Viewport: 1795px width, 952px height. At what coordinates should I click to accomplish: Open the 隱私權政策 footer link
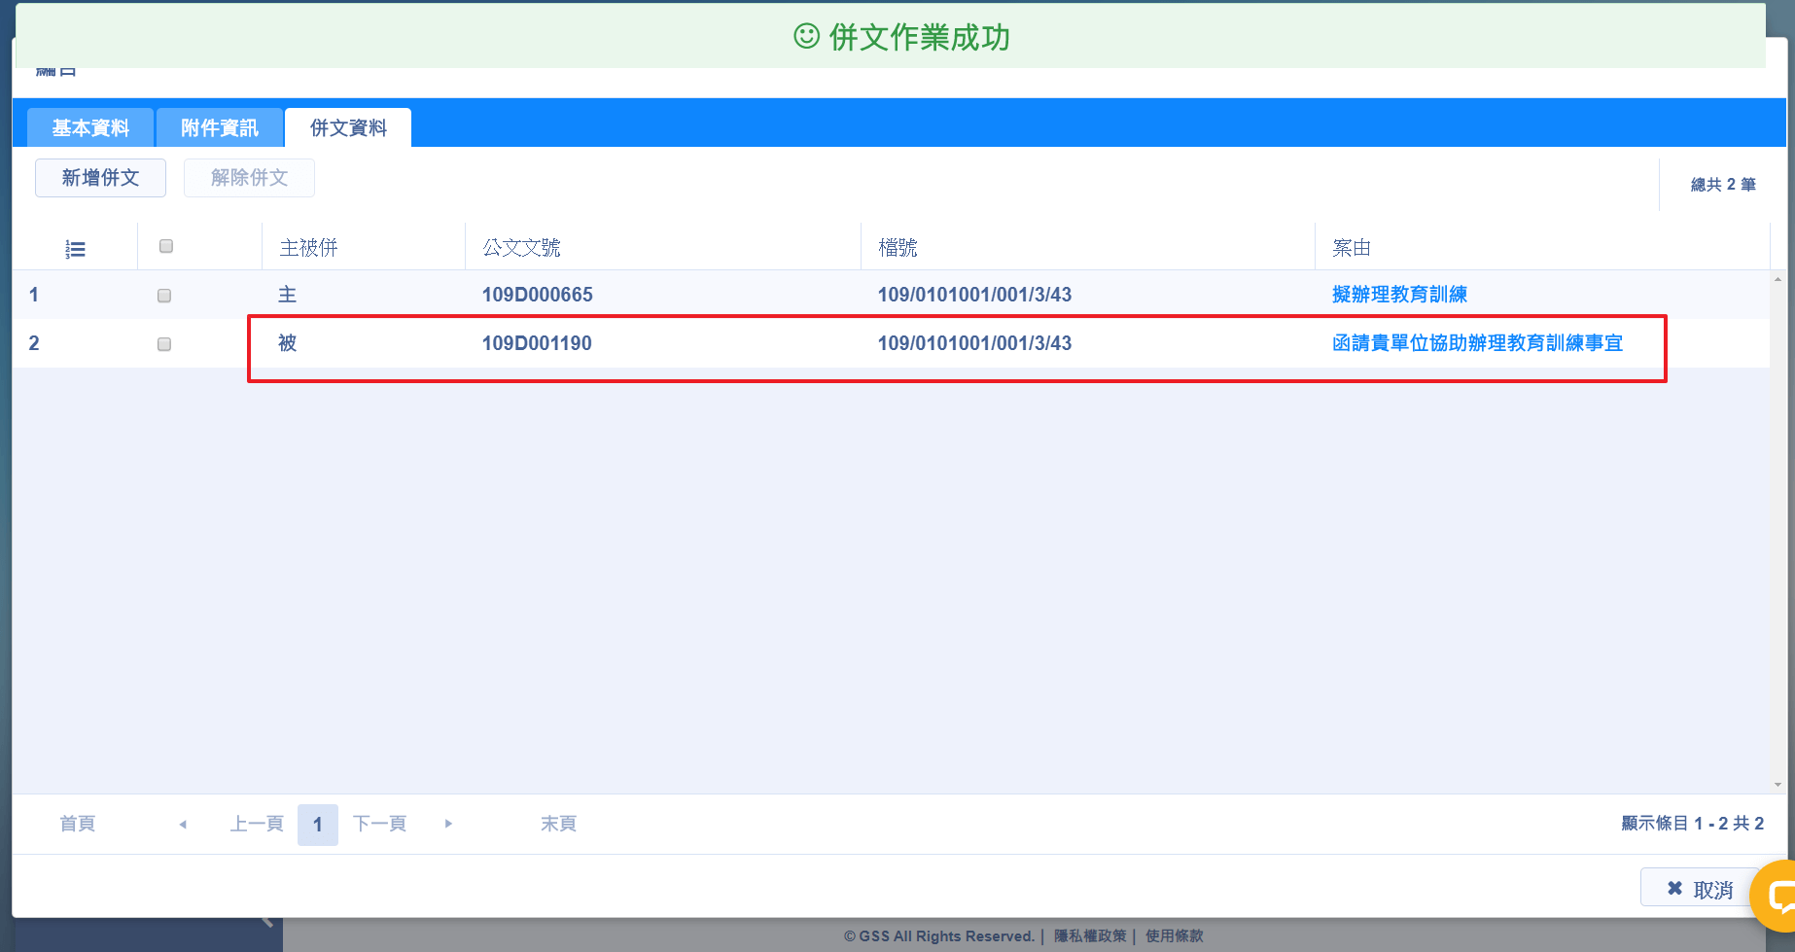(x=1090, y=935)
